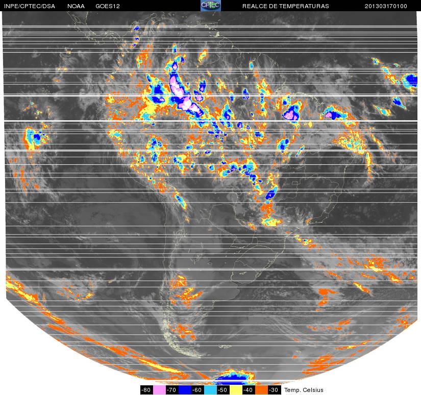The width and height of the screenshot is (421, 395).
Task: Click the -60 legend value
Action: 197,389
